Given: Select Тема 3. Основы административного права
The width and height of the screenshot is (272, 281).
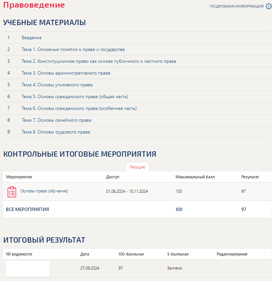Looking at the screenshot, I should 66,73.
